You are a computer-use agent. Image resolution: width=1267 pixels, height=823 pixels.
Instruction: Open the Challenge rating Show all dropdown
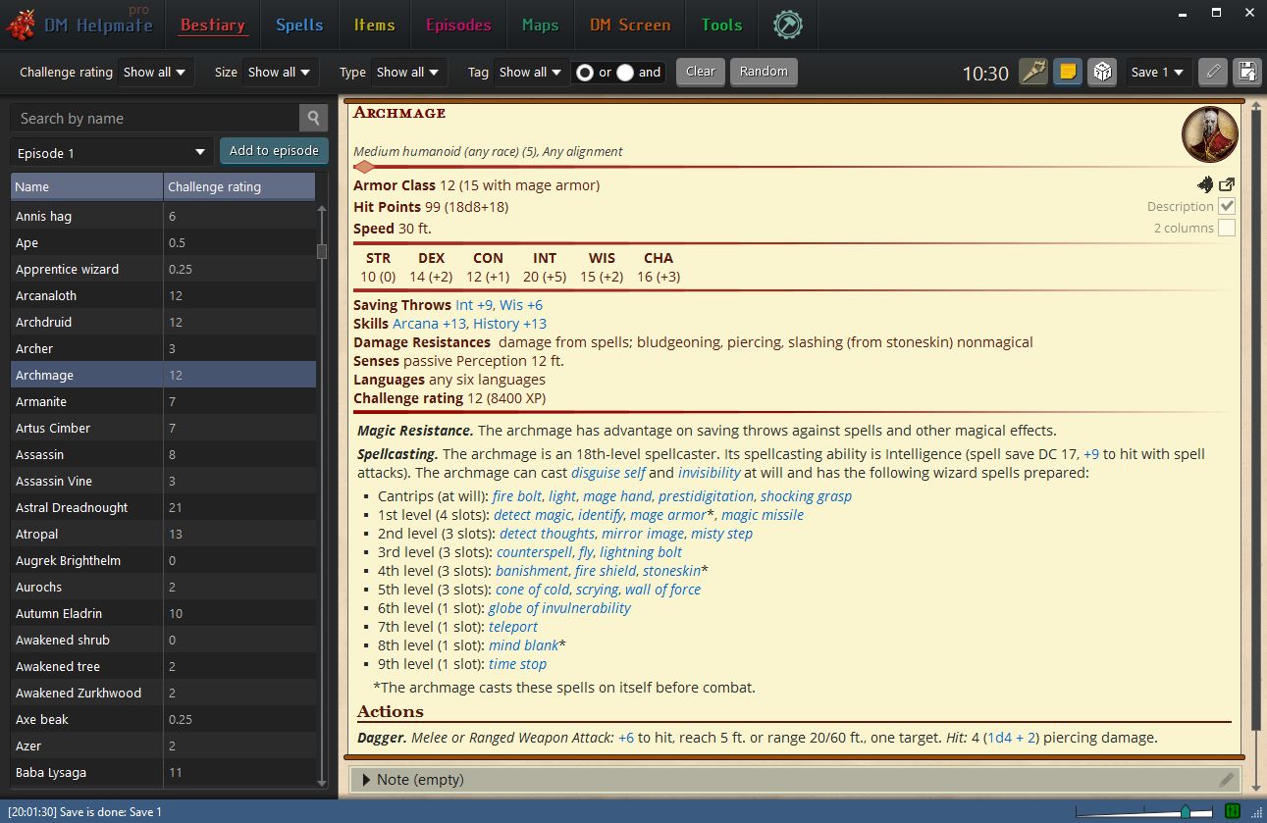click(155, 72)
